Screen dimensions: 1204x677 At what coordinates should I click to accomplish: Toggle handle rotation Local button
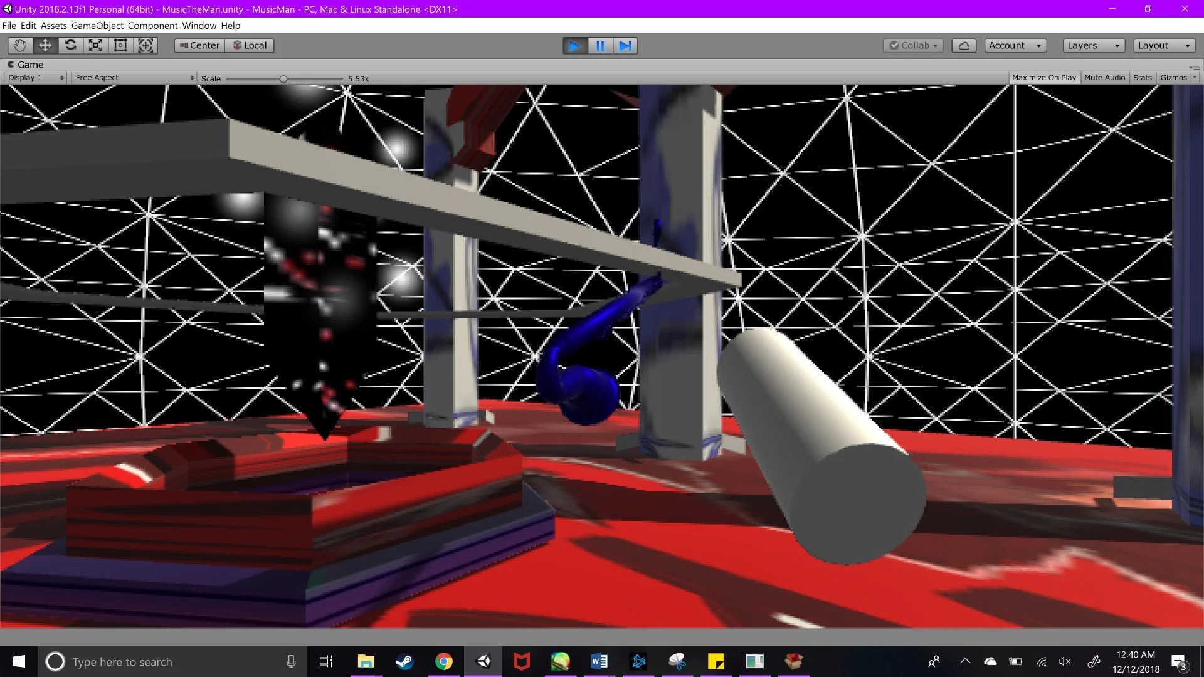pyautogui.click(x=250, y=45)
